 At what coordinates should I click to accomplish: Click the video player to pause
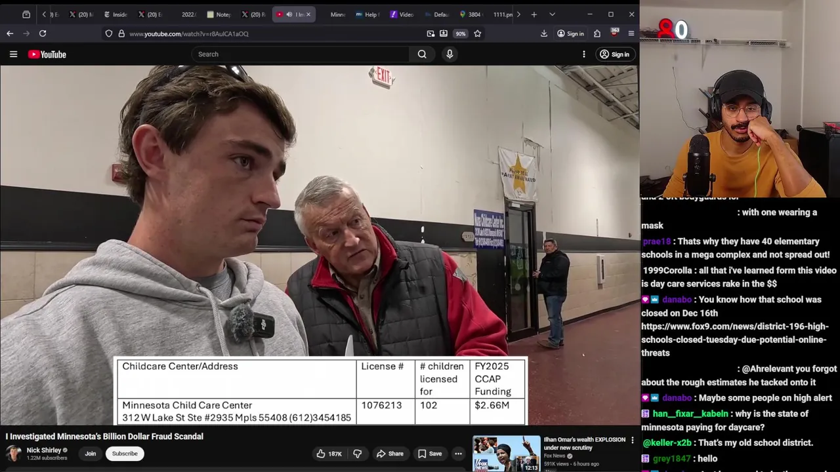pos(320,245)
